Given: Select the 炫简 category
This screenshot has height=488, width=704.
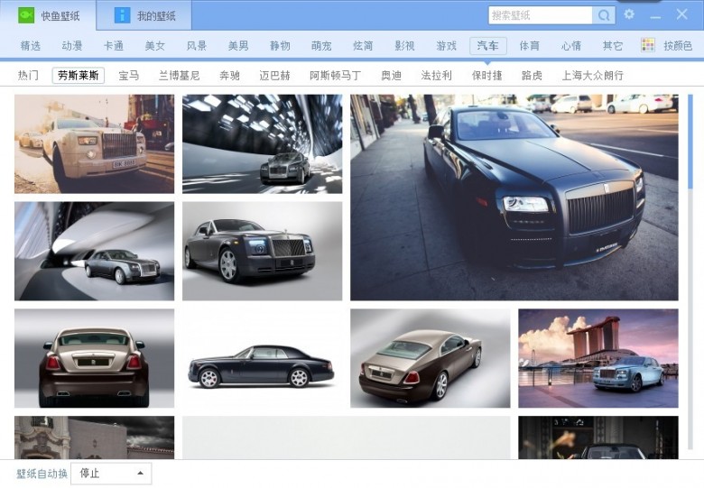Looking at the screenshot, I should tap(363, 46).
